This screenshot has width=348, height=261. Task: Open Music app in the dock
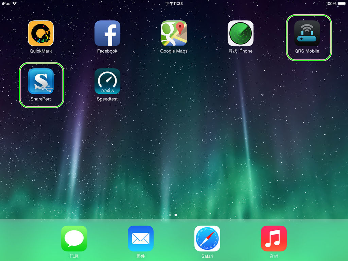(274, 239)
